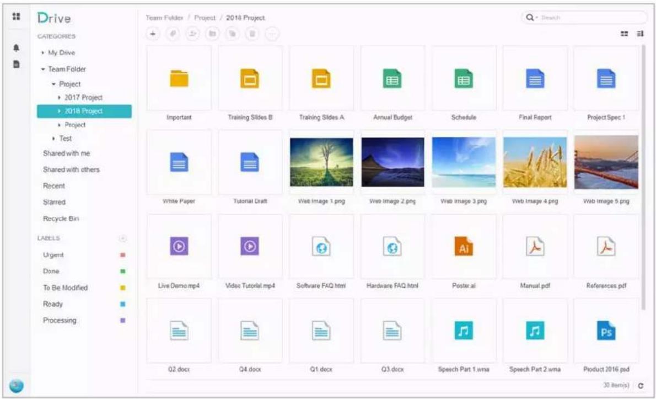Open the more actions ellipsis icon
The width and height of the screenshot is (656, 399).
tap(272, 34)
